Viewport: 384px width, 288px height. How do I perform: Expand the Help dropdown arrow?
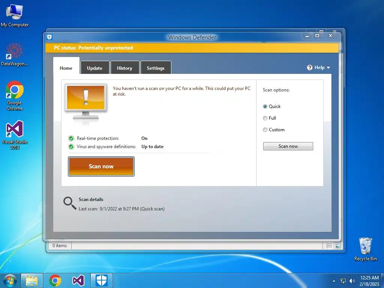pyautogui.click(x=328, y=67)
